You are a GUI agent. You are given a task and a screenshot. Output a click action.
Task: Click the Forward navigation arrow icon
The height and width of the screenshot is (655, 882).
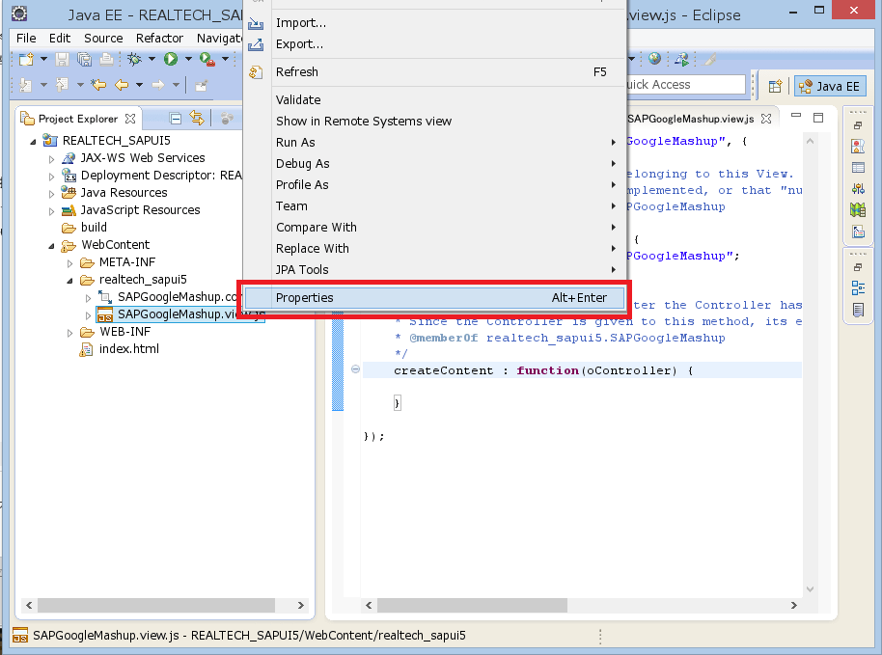click(x=158, y=85)
